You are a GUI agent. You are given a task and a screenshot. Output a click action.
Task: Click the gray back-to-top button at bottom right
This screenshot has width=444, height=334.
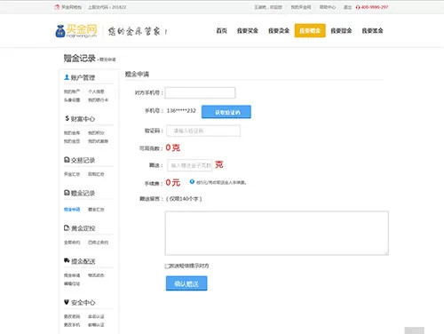click(414, 330)
